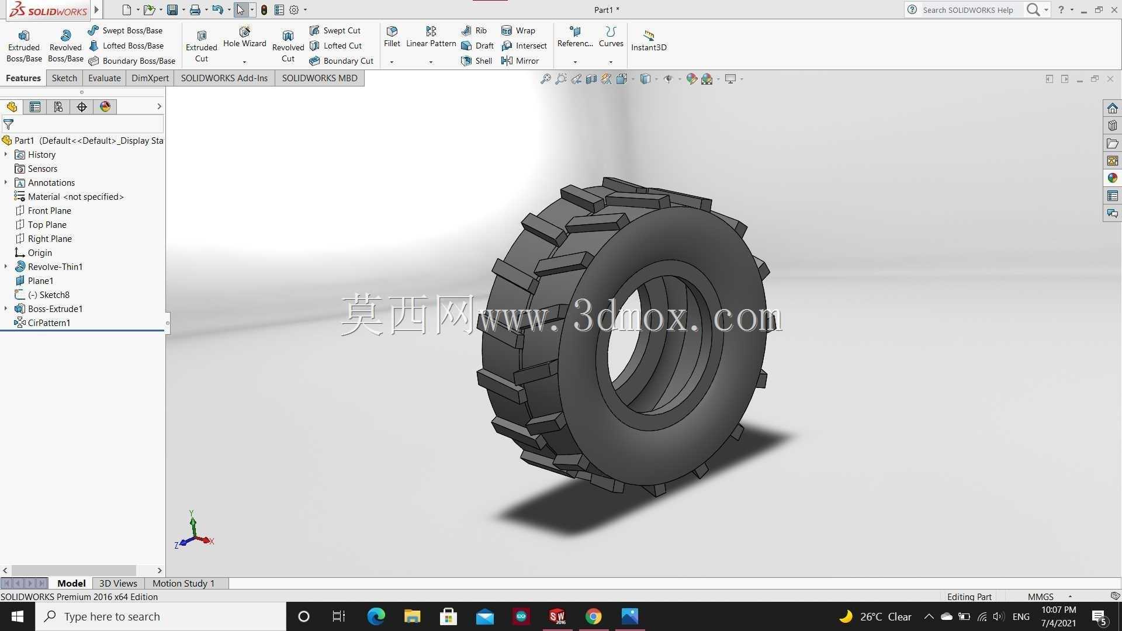Open the MMGS unit system menu
Viewport: 1122px width, 631px height.
point(1050,597)
